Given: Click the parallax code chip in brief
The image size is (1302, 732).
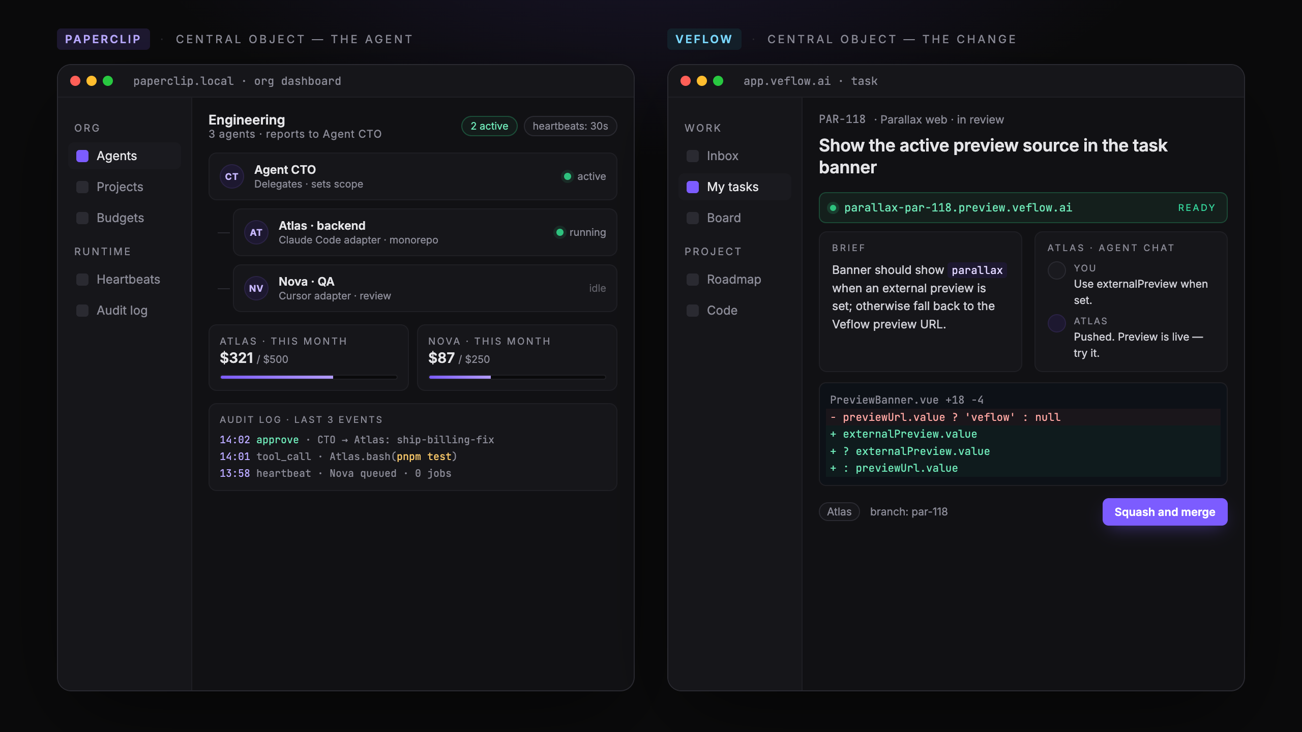Looking at the screenshot, I should click(977, 270).
